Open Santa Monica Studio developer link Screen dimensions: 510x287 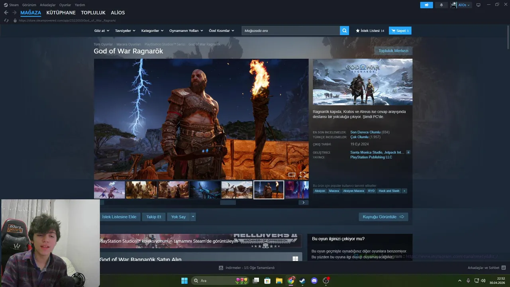click(367, 152)
